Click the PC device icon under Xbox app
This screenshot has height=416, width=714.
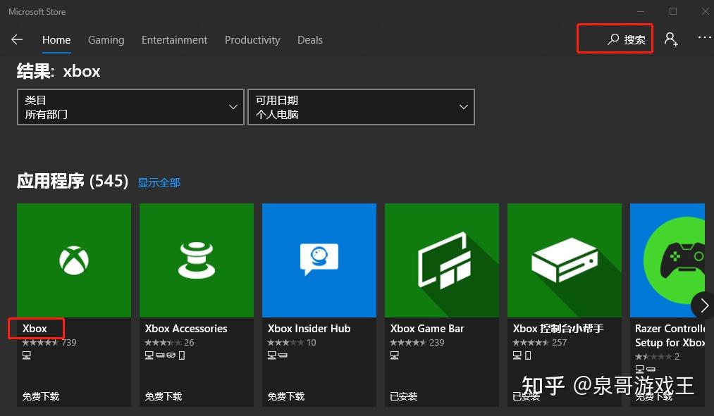(26, 355)
